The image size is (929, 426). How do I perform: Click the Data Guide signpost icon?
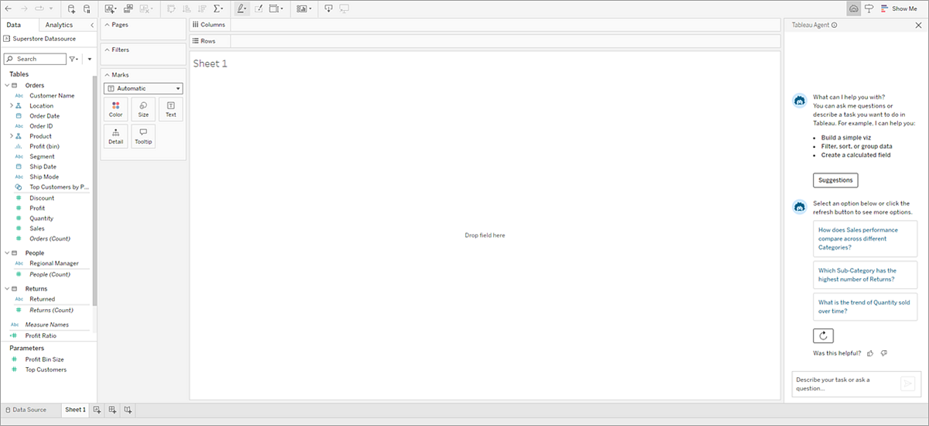pyautogui.click(x=869, y=9)
